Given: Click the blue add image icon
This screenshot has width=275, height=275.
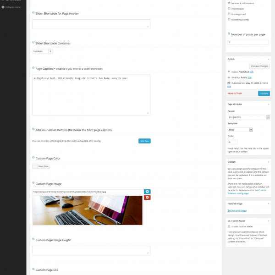Looking at the screenshot, I should 147,192.
